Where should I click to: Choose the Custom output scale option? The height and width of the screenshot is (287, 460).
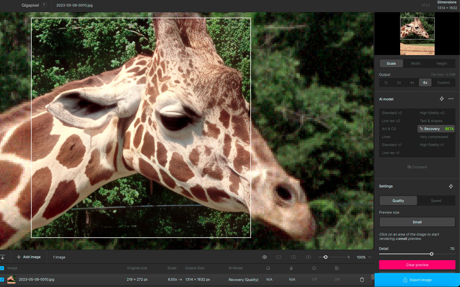(443, 83)
